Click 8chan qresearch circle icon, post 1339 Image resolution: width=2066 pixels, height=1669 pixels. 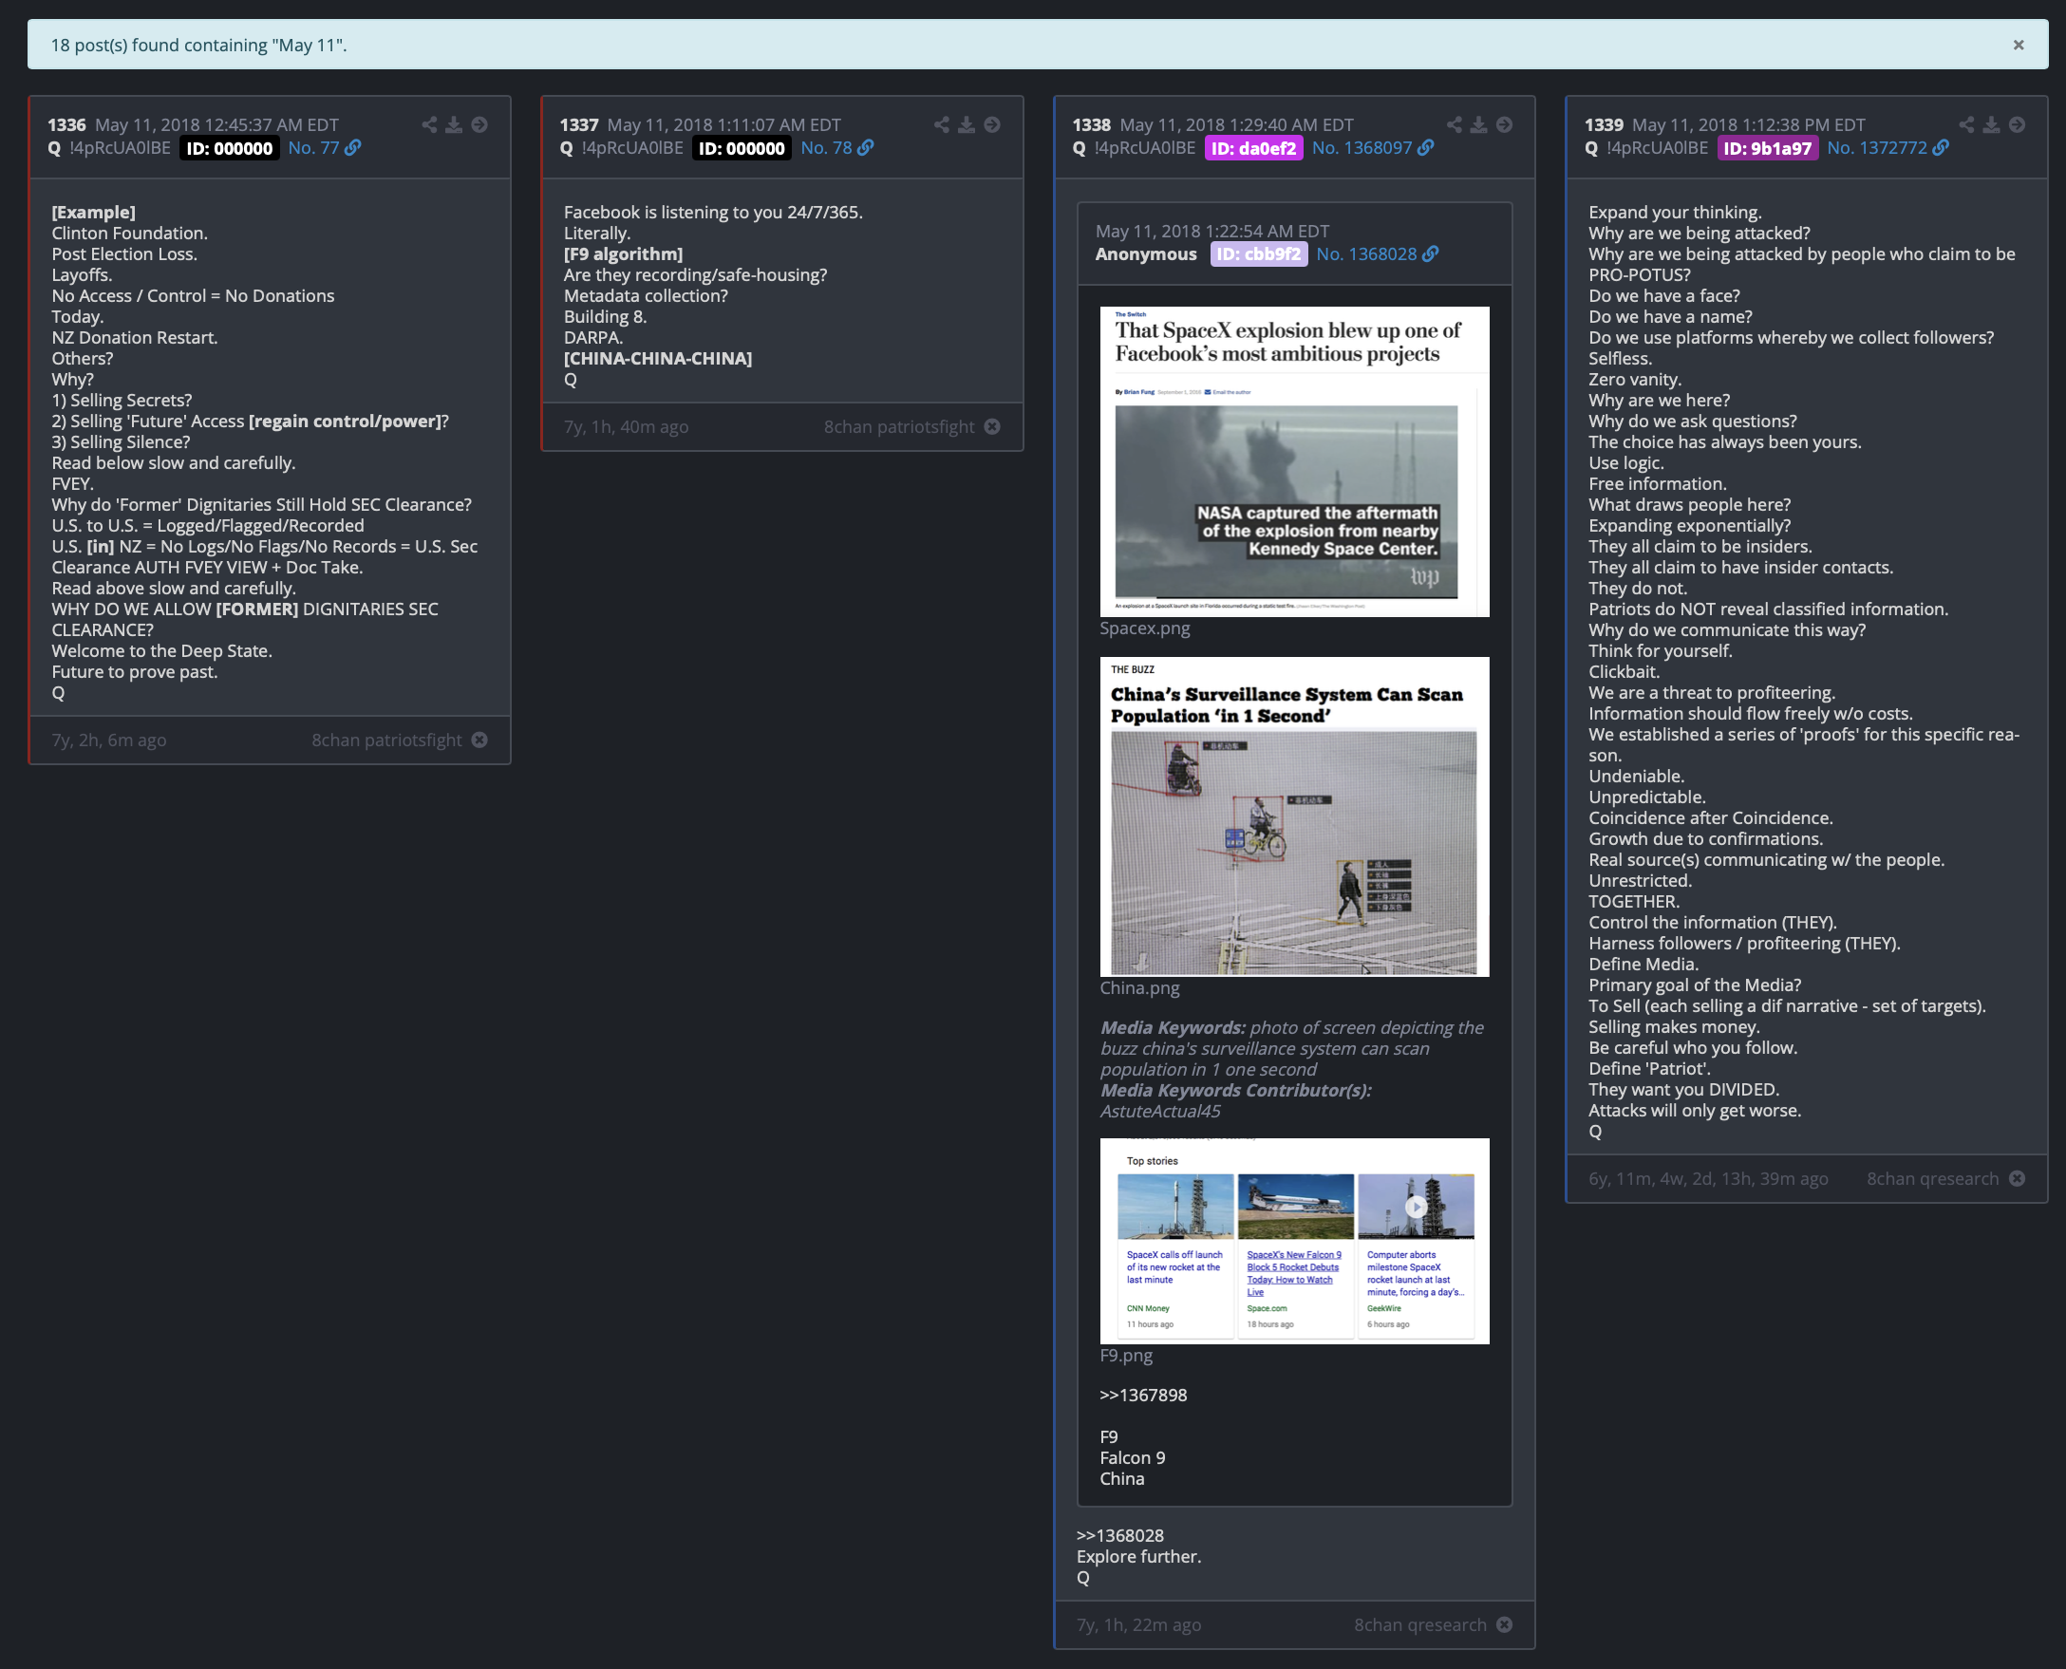click(2017, 1179)
